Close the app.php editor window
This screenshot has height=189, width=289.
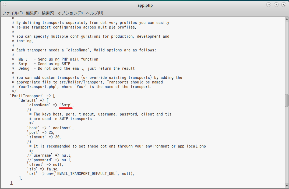tap(284, 5)
